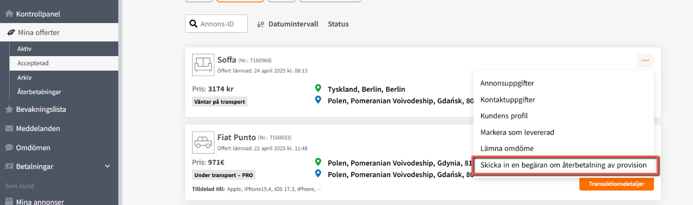This screenshot has width=693, height=205.
Task: Open the orange three-dots menu for Soffa
Action: tap(645, 60)
